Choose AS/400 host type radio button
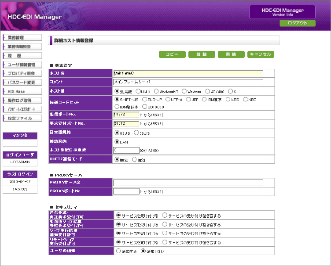 click(207, 91)
